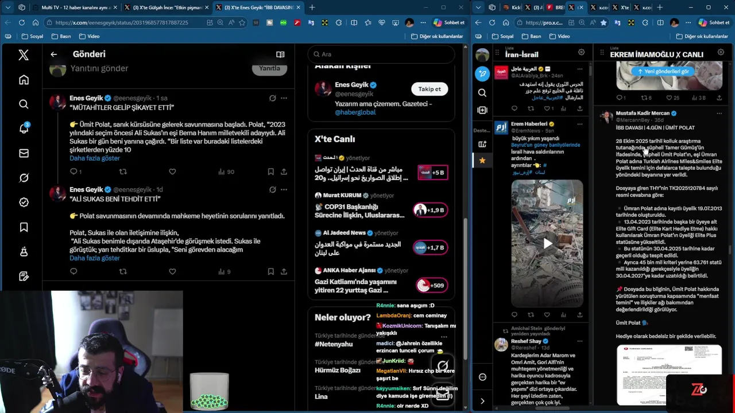
Task: Open #Netenyahu trending topic
Action: pos(334,344)
